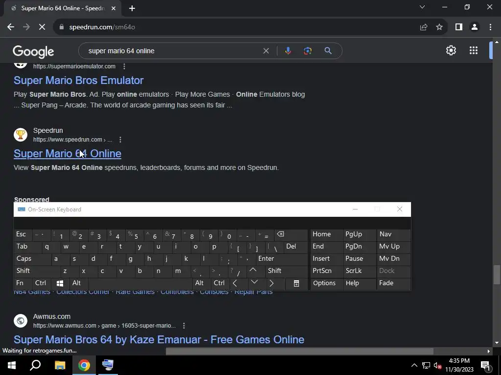Open the Chrome three-dot menu

[490, 27]
